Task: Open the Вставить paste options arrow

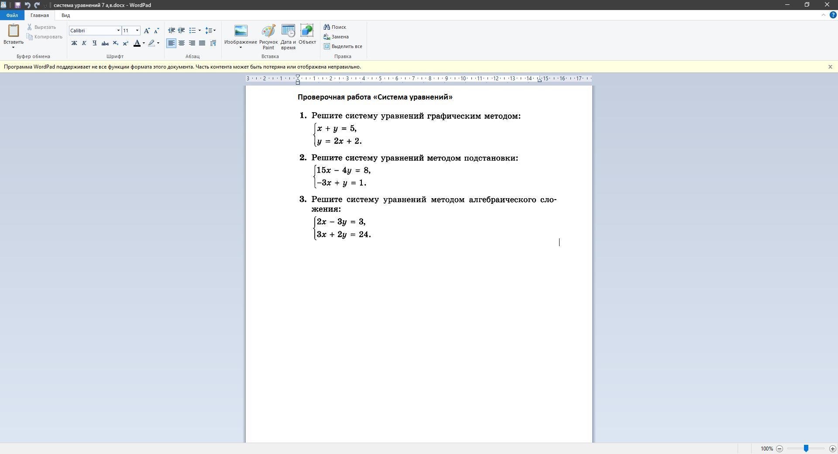Action: 14,47
